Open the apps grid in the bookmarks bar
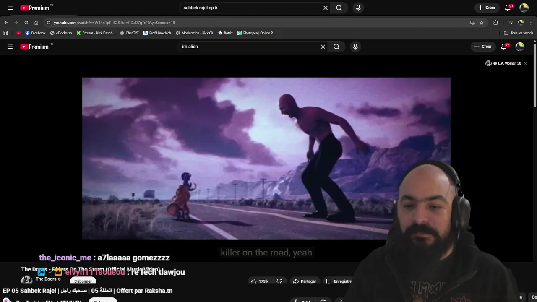537x302 pixels. coord(5,33)
